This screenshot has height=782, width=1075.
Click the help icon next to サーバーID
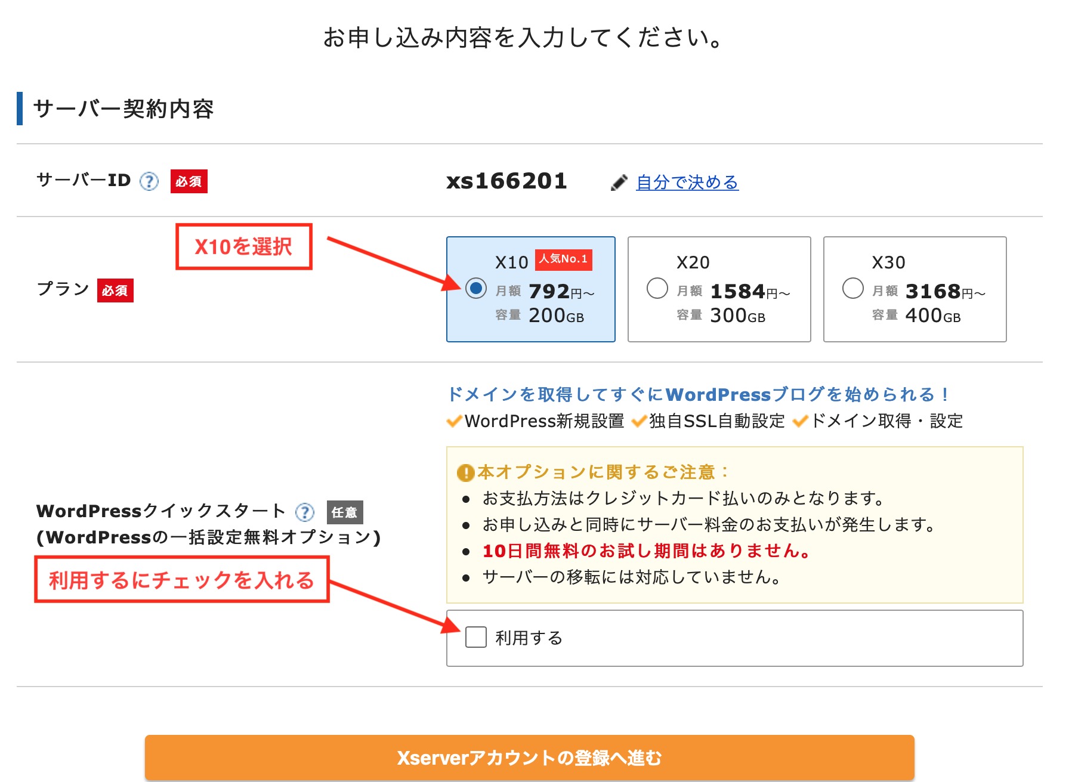(149, 181)
